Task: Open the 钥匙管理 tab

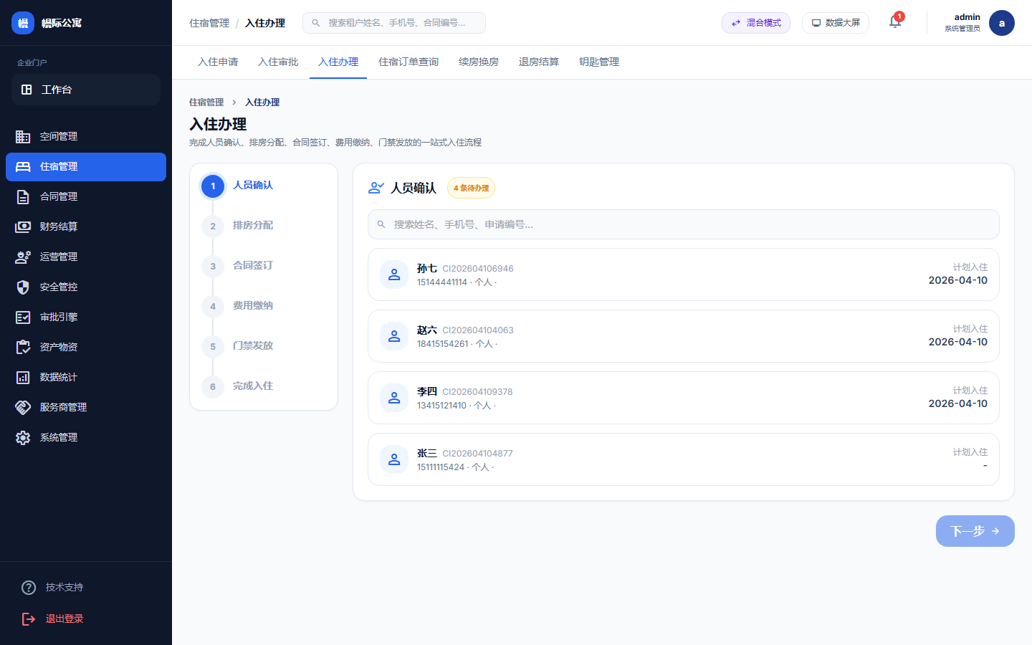Action: pos(598,62)
